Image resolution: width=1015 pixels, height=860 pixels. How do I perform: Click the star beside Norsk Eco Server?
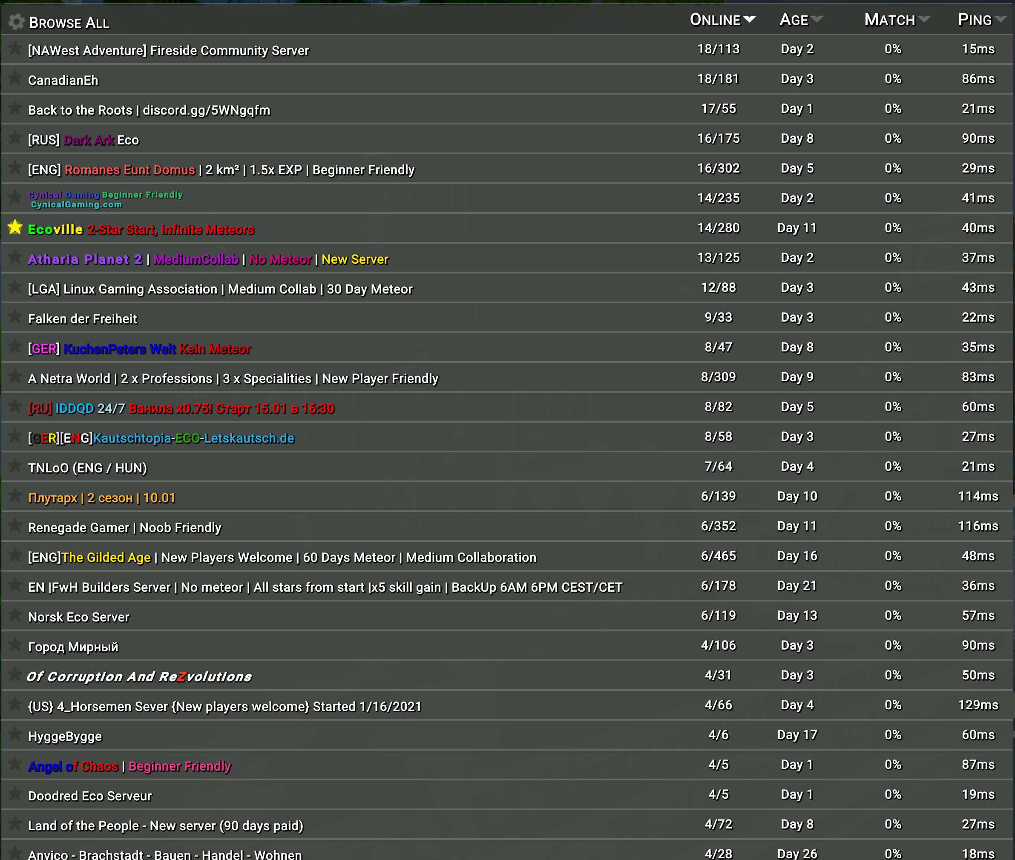[x=14, y=616]
